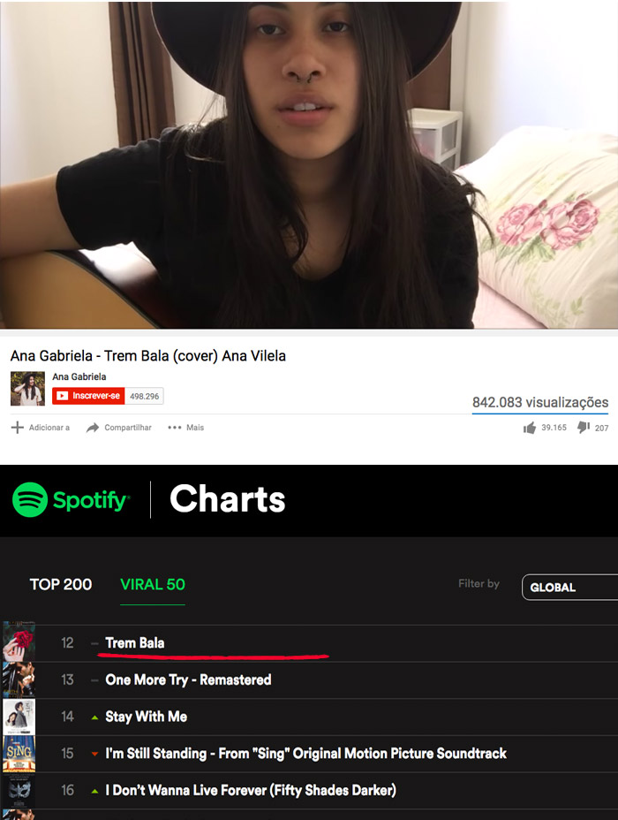
Task: Select the VIRAL 50 tab
Action: tap(153, 584)
